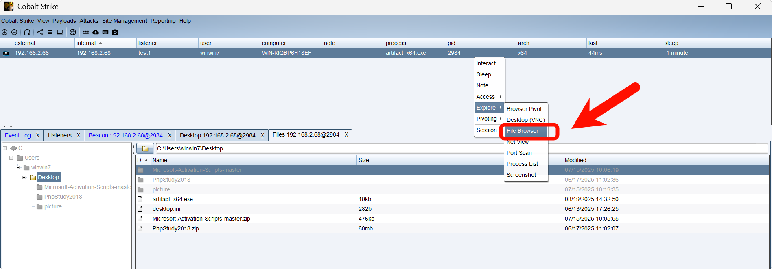Click the headphones listeners icon in toolbar

click(27, 32)
